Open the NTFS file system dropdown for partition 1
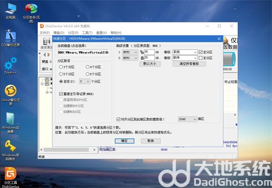 tap(130, 52)
